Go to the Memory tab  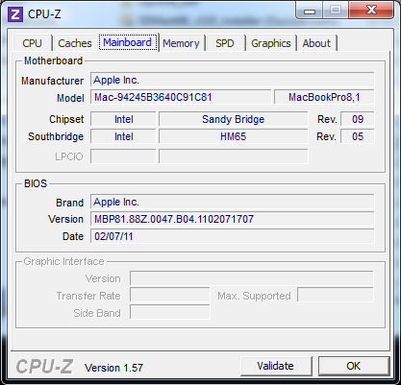[181, 43]
